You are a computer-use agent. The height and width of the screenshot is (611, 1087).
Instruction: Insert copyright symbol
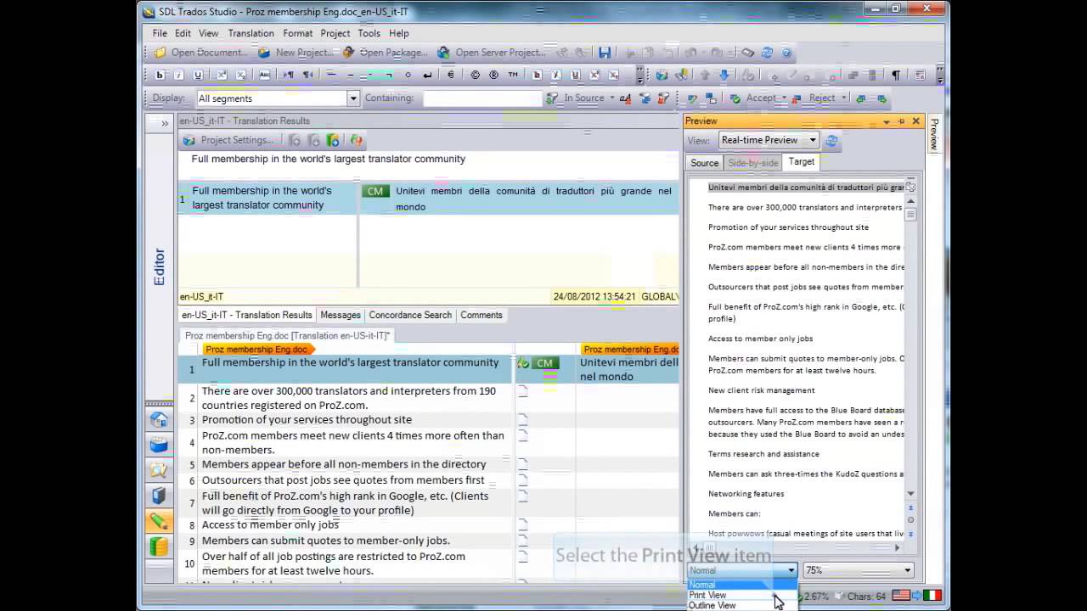475,75
